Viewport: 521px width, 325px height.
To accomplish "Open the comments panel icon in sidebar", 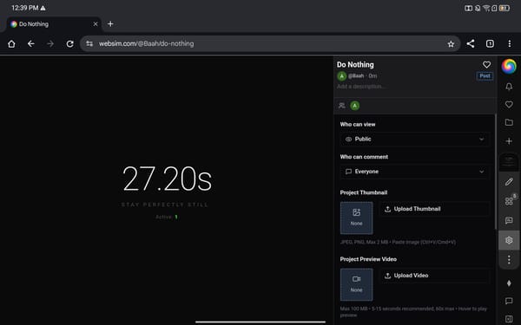I will [509, 220].
